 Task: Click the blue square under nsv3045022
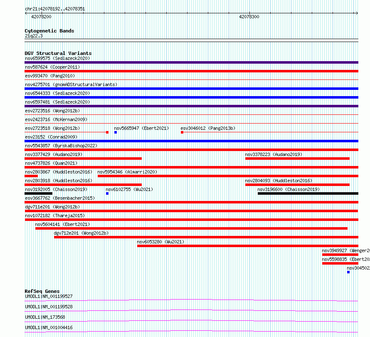(x=348, y=272)
